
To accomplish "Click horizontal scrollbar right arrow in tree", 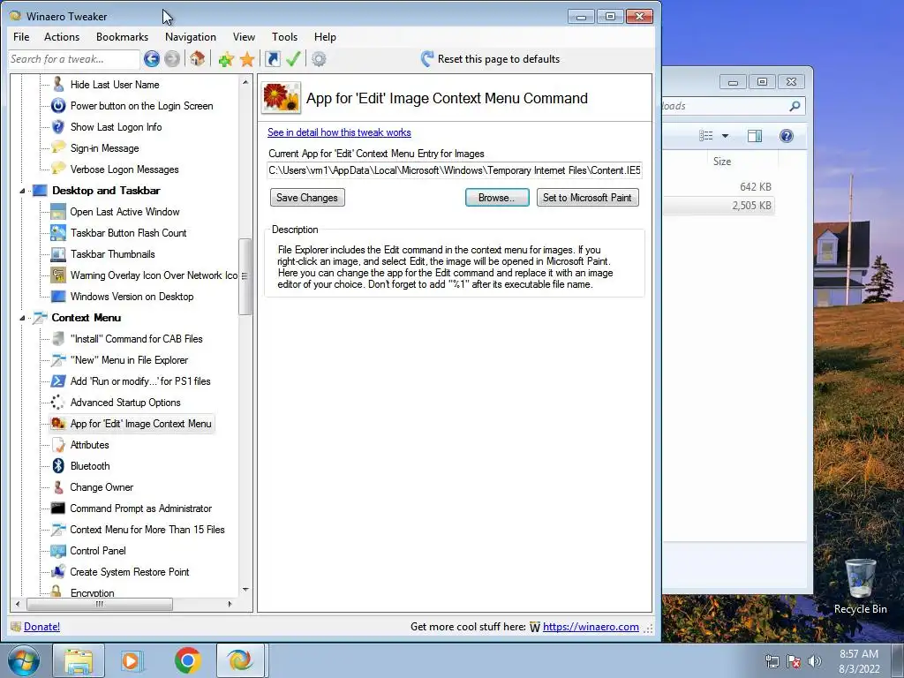I will [230, 604].
